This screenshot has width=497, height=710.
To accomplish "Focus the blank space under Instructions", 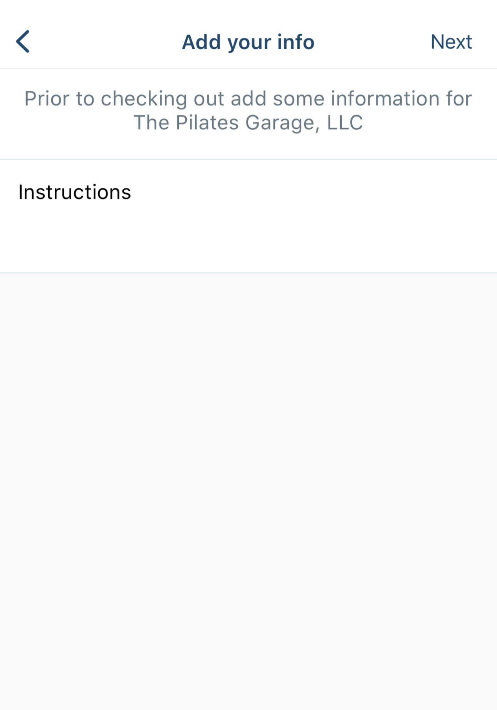I will tap(248, 239).
